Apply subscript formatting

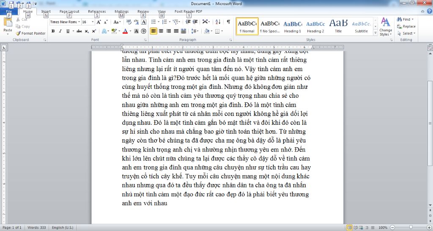point(87,31)
